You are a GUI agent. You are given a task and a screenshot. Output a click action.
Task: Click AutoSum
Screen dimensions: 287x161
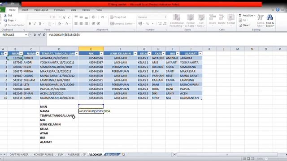(x=247, y=16)
